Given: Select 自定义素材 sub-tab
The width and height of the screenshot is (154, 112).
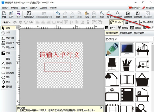Looking at the screenshot, I should (x=139, y=33).
